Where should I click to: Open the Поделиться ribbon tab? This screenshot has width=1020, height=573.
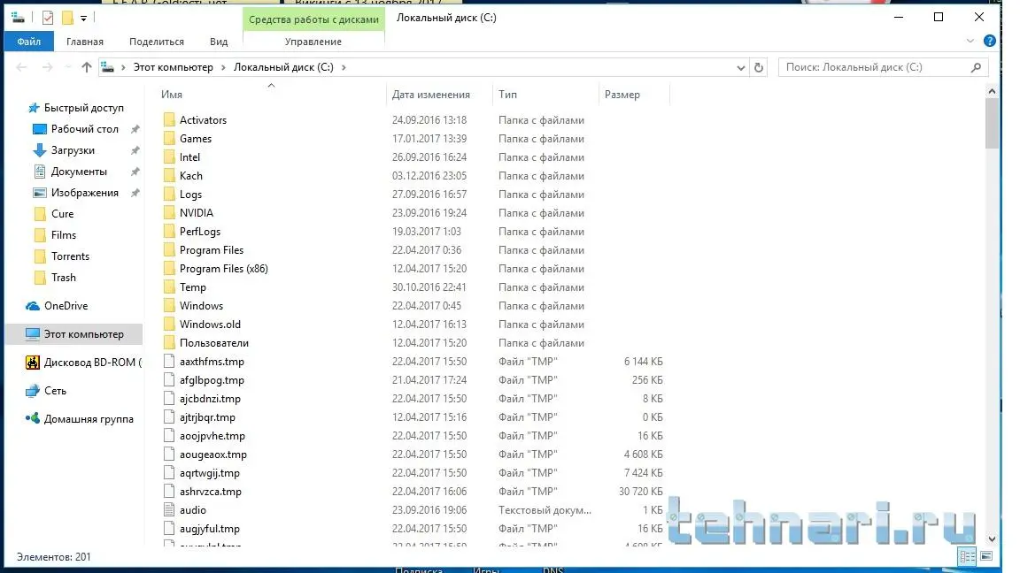click(156, 42)
